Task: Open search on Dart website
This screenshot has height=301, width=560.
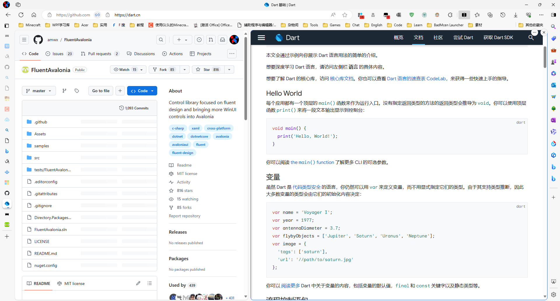Action: [x=531, y=38]
